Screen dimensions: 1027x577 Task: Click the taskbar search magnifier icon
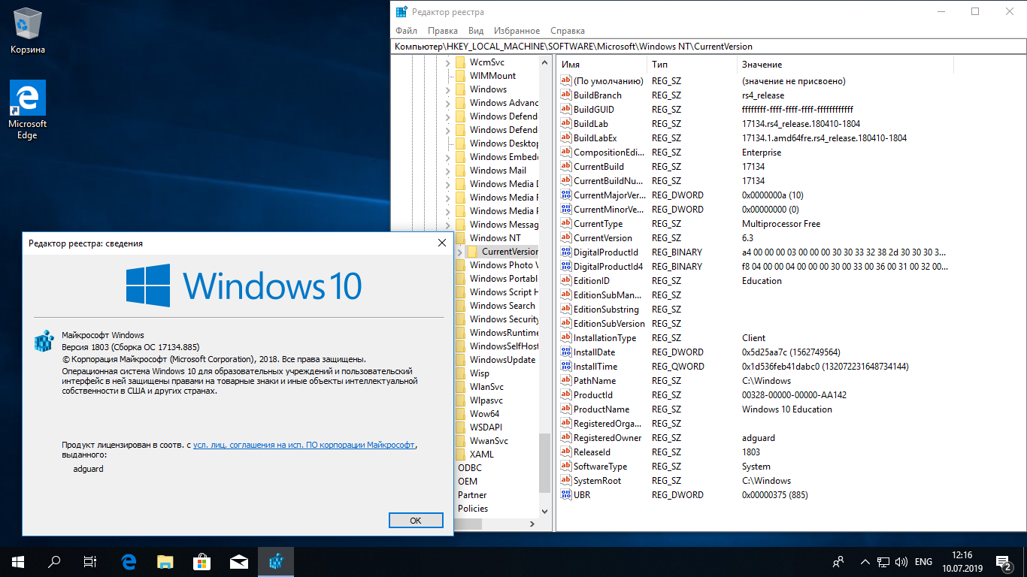54,561
